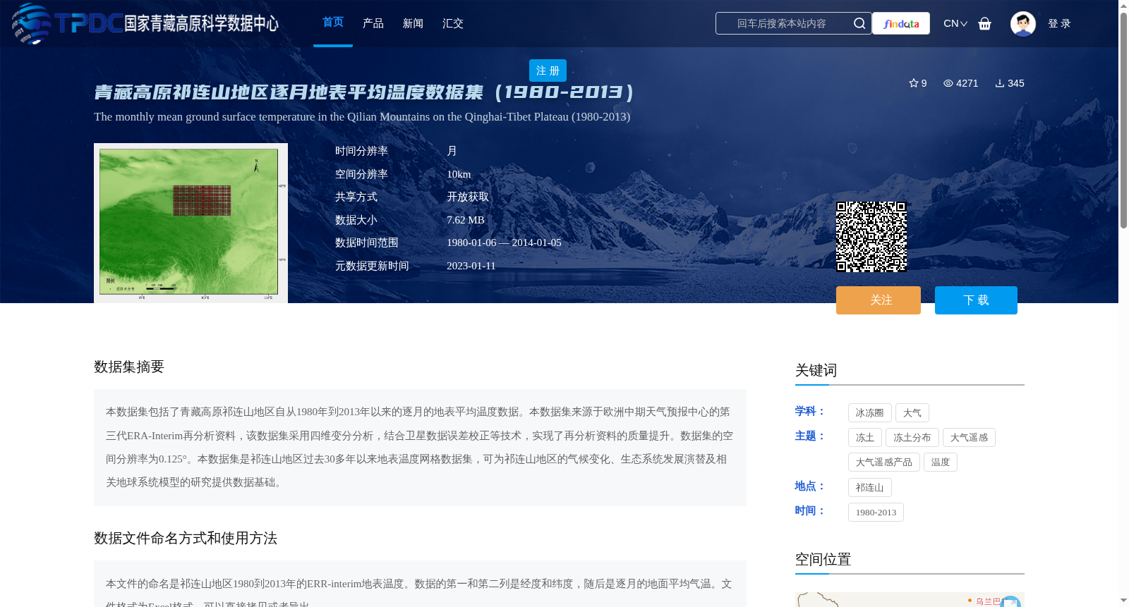Focus the site search input field
Image resolution: width=1129 pixels, height=607 pixels.
tap(782, 23)
